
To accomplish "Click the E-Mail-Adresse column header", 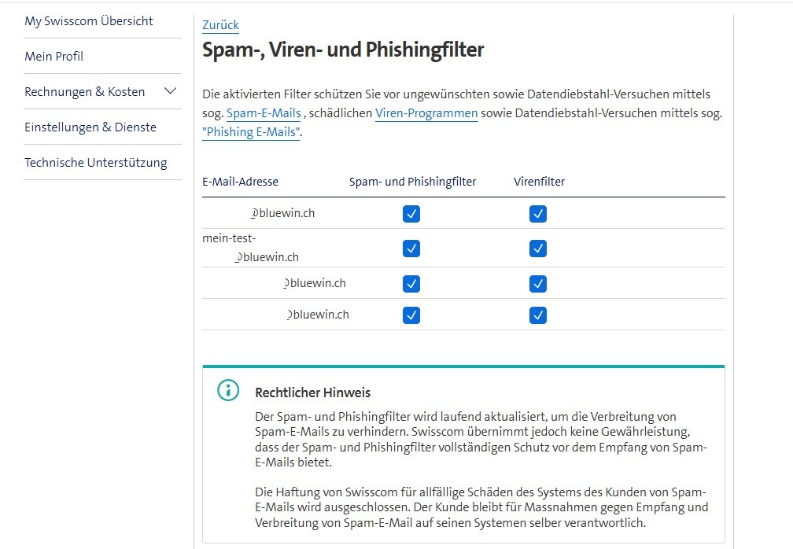I will point(241,182).
